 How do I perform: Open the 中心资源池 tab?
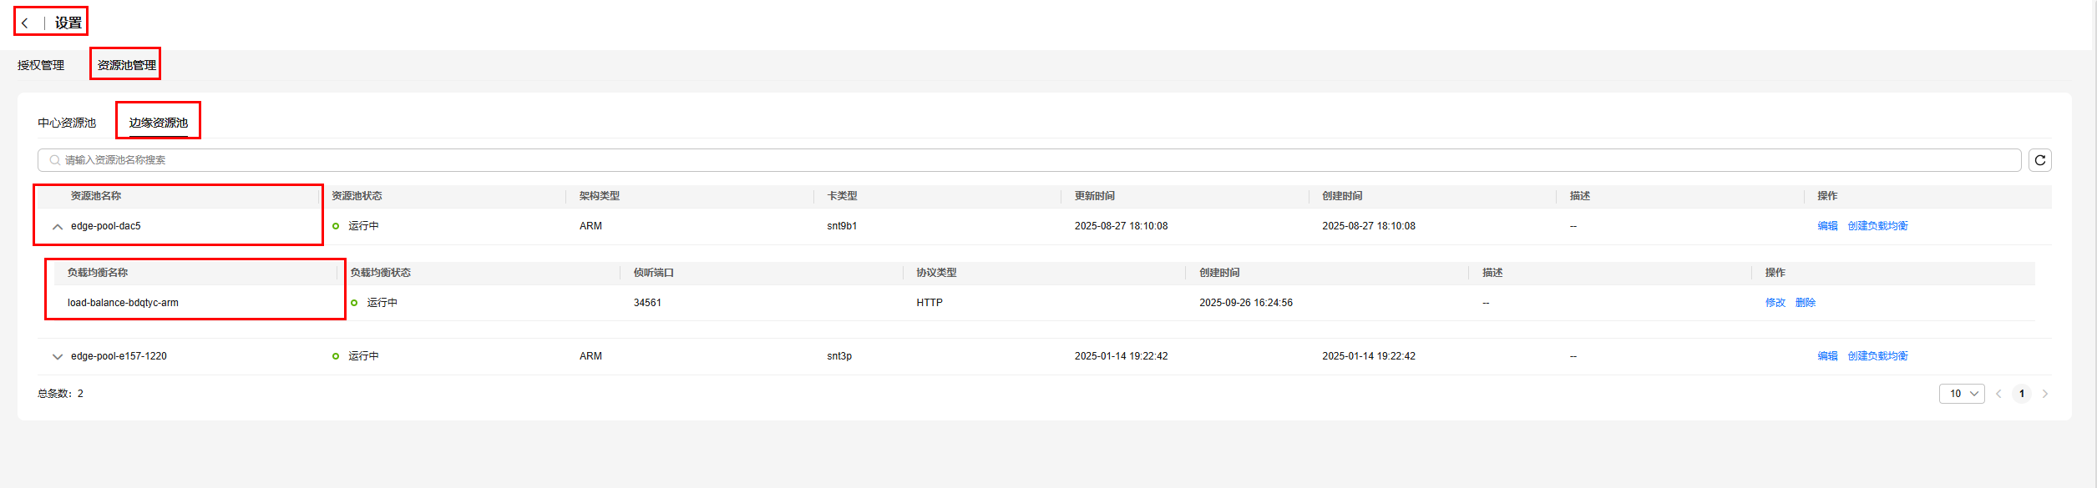point(67,123)
